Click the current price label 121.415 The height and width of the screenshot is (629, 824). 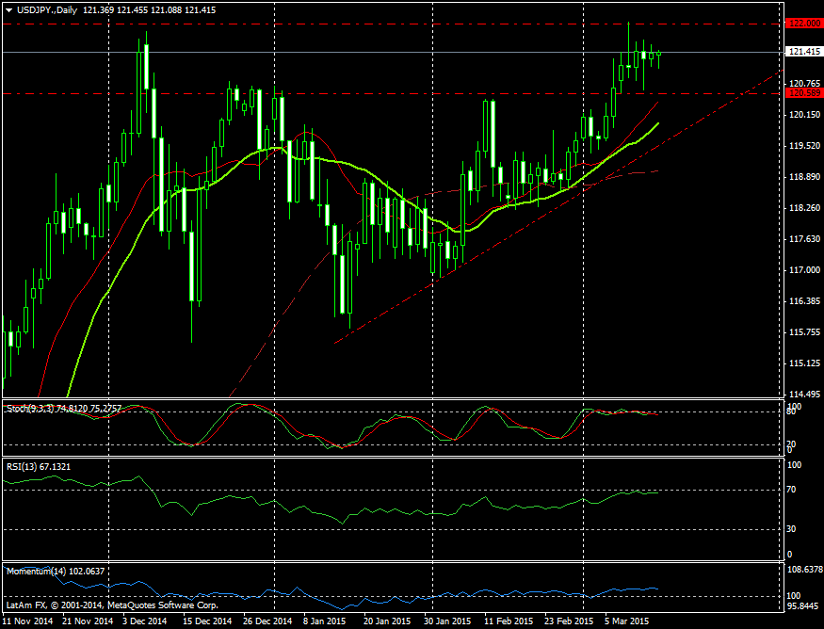pyautogui.click(x=801, y=53)
